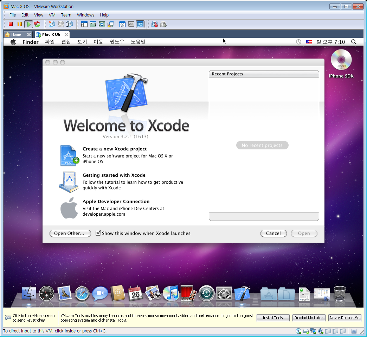Switch to Quick Switch mode in the toolbar
This screenshot has height=337, width=367.
click(x=93, y=24)
